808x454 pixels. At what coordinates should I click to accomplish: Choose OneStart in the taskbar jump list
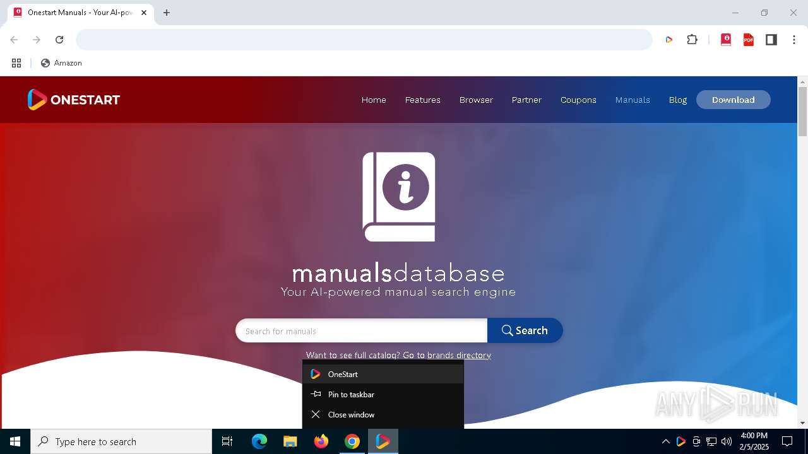[383, 374]
